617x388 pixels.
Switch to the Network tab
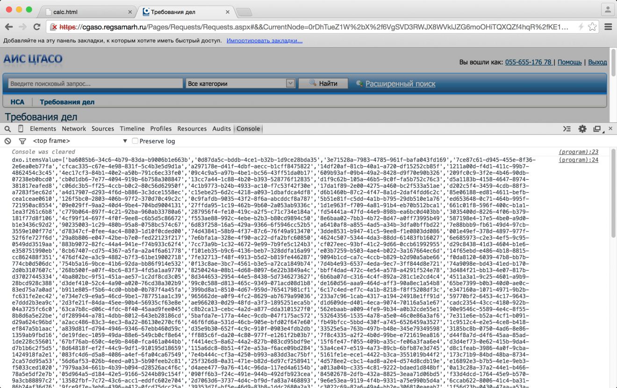tap(74, 129)
